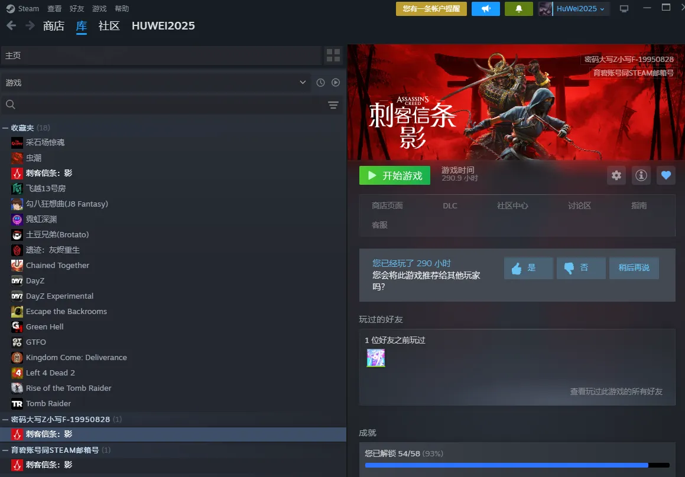
Task: Show game info icon
Action: pos(641,175)
